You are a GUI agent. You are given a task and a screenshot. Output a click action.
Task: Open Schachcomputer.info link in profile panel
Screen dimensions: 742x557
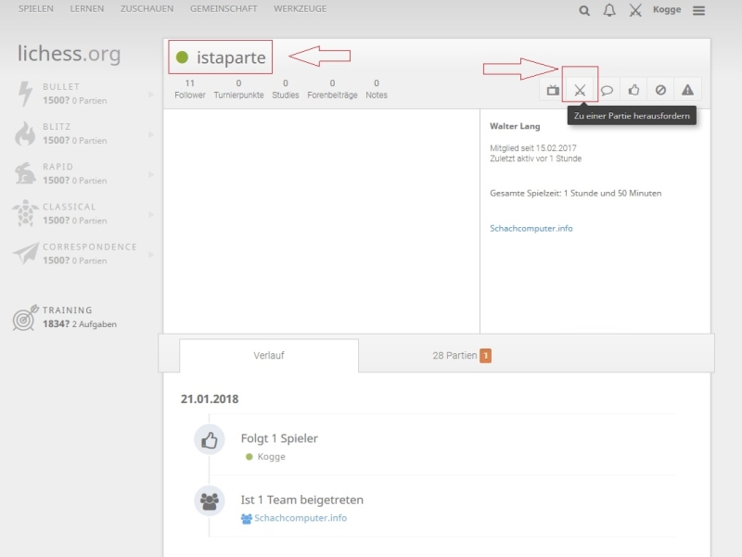pyautogui.click(x=531, y=228)
